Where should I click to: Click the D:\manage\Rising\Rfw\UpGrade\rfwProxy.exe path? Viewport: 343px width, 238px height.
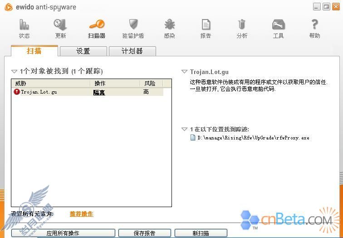click(x=253, y=138)
